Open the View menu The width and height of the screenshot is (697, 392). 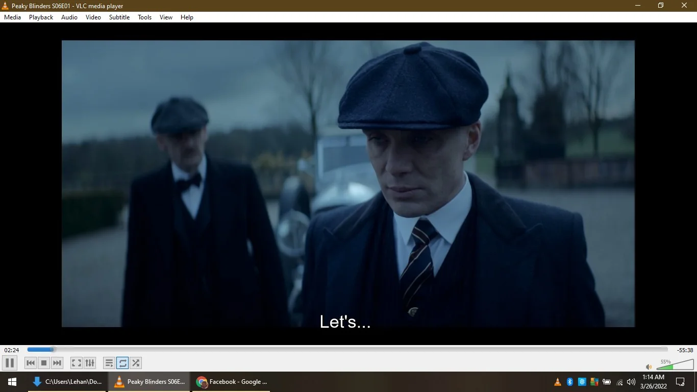click(x=166, y=17)
